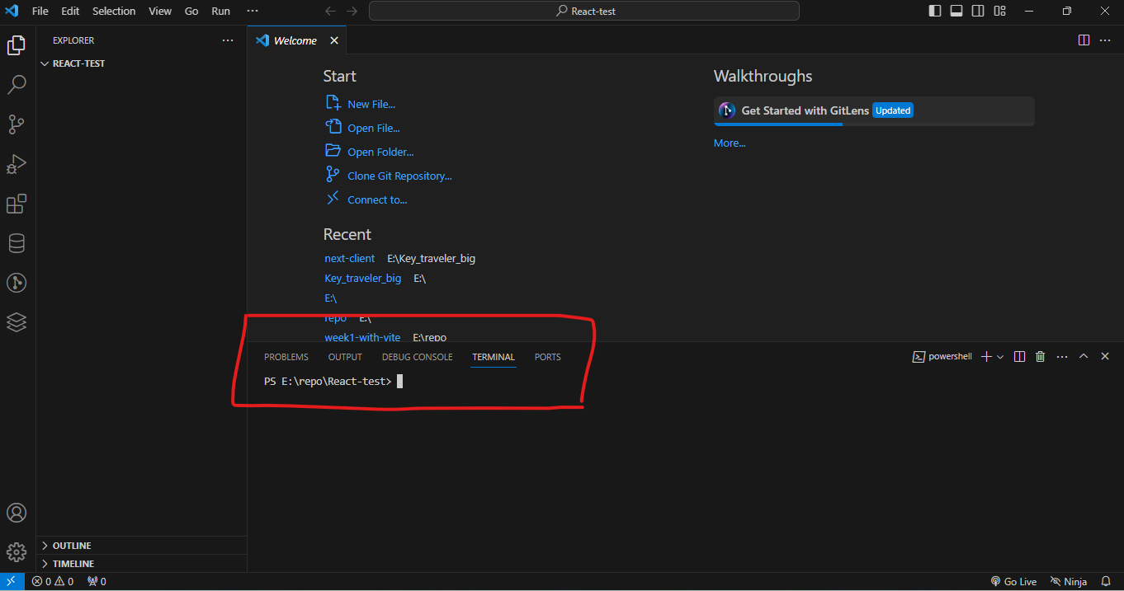Open the overflow menu bar ellipsis
This screenshot has height=591, width=1124.
click(x=253, y=11)
